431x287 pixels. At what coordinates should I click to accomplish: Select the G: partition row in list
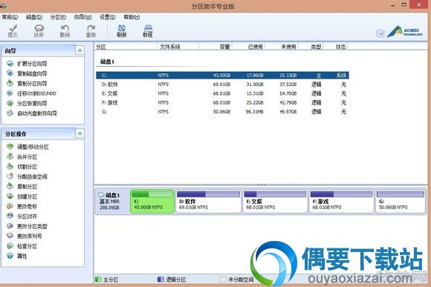coord(222,112)
